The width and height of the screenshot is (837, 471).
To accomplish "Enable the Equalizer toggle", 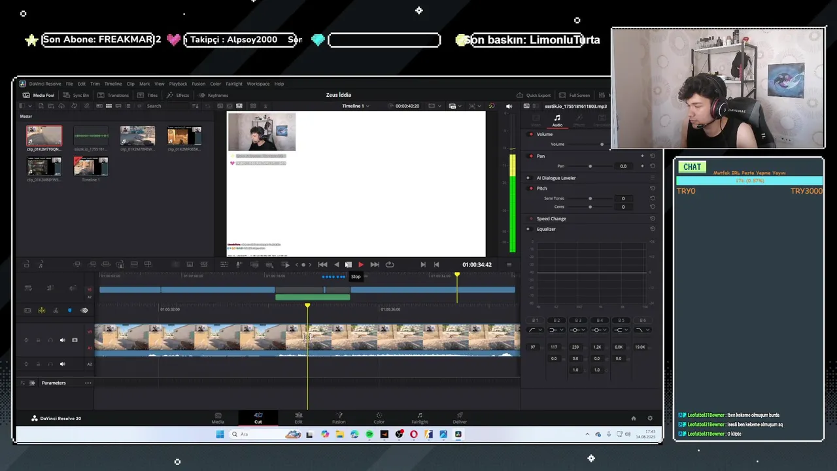I will [528, 229].
